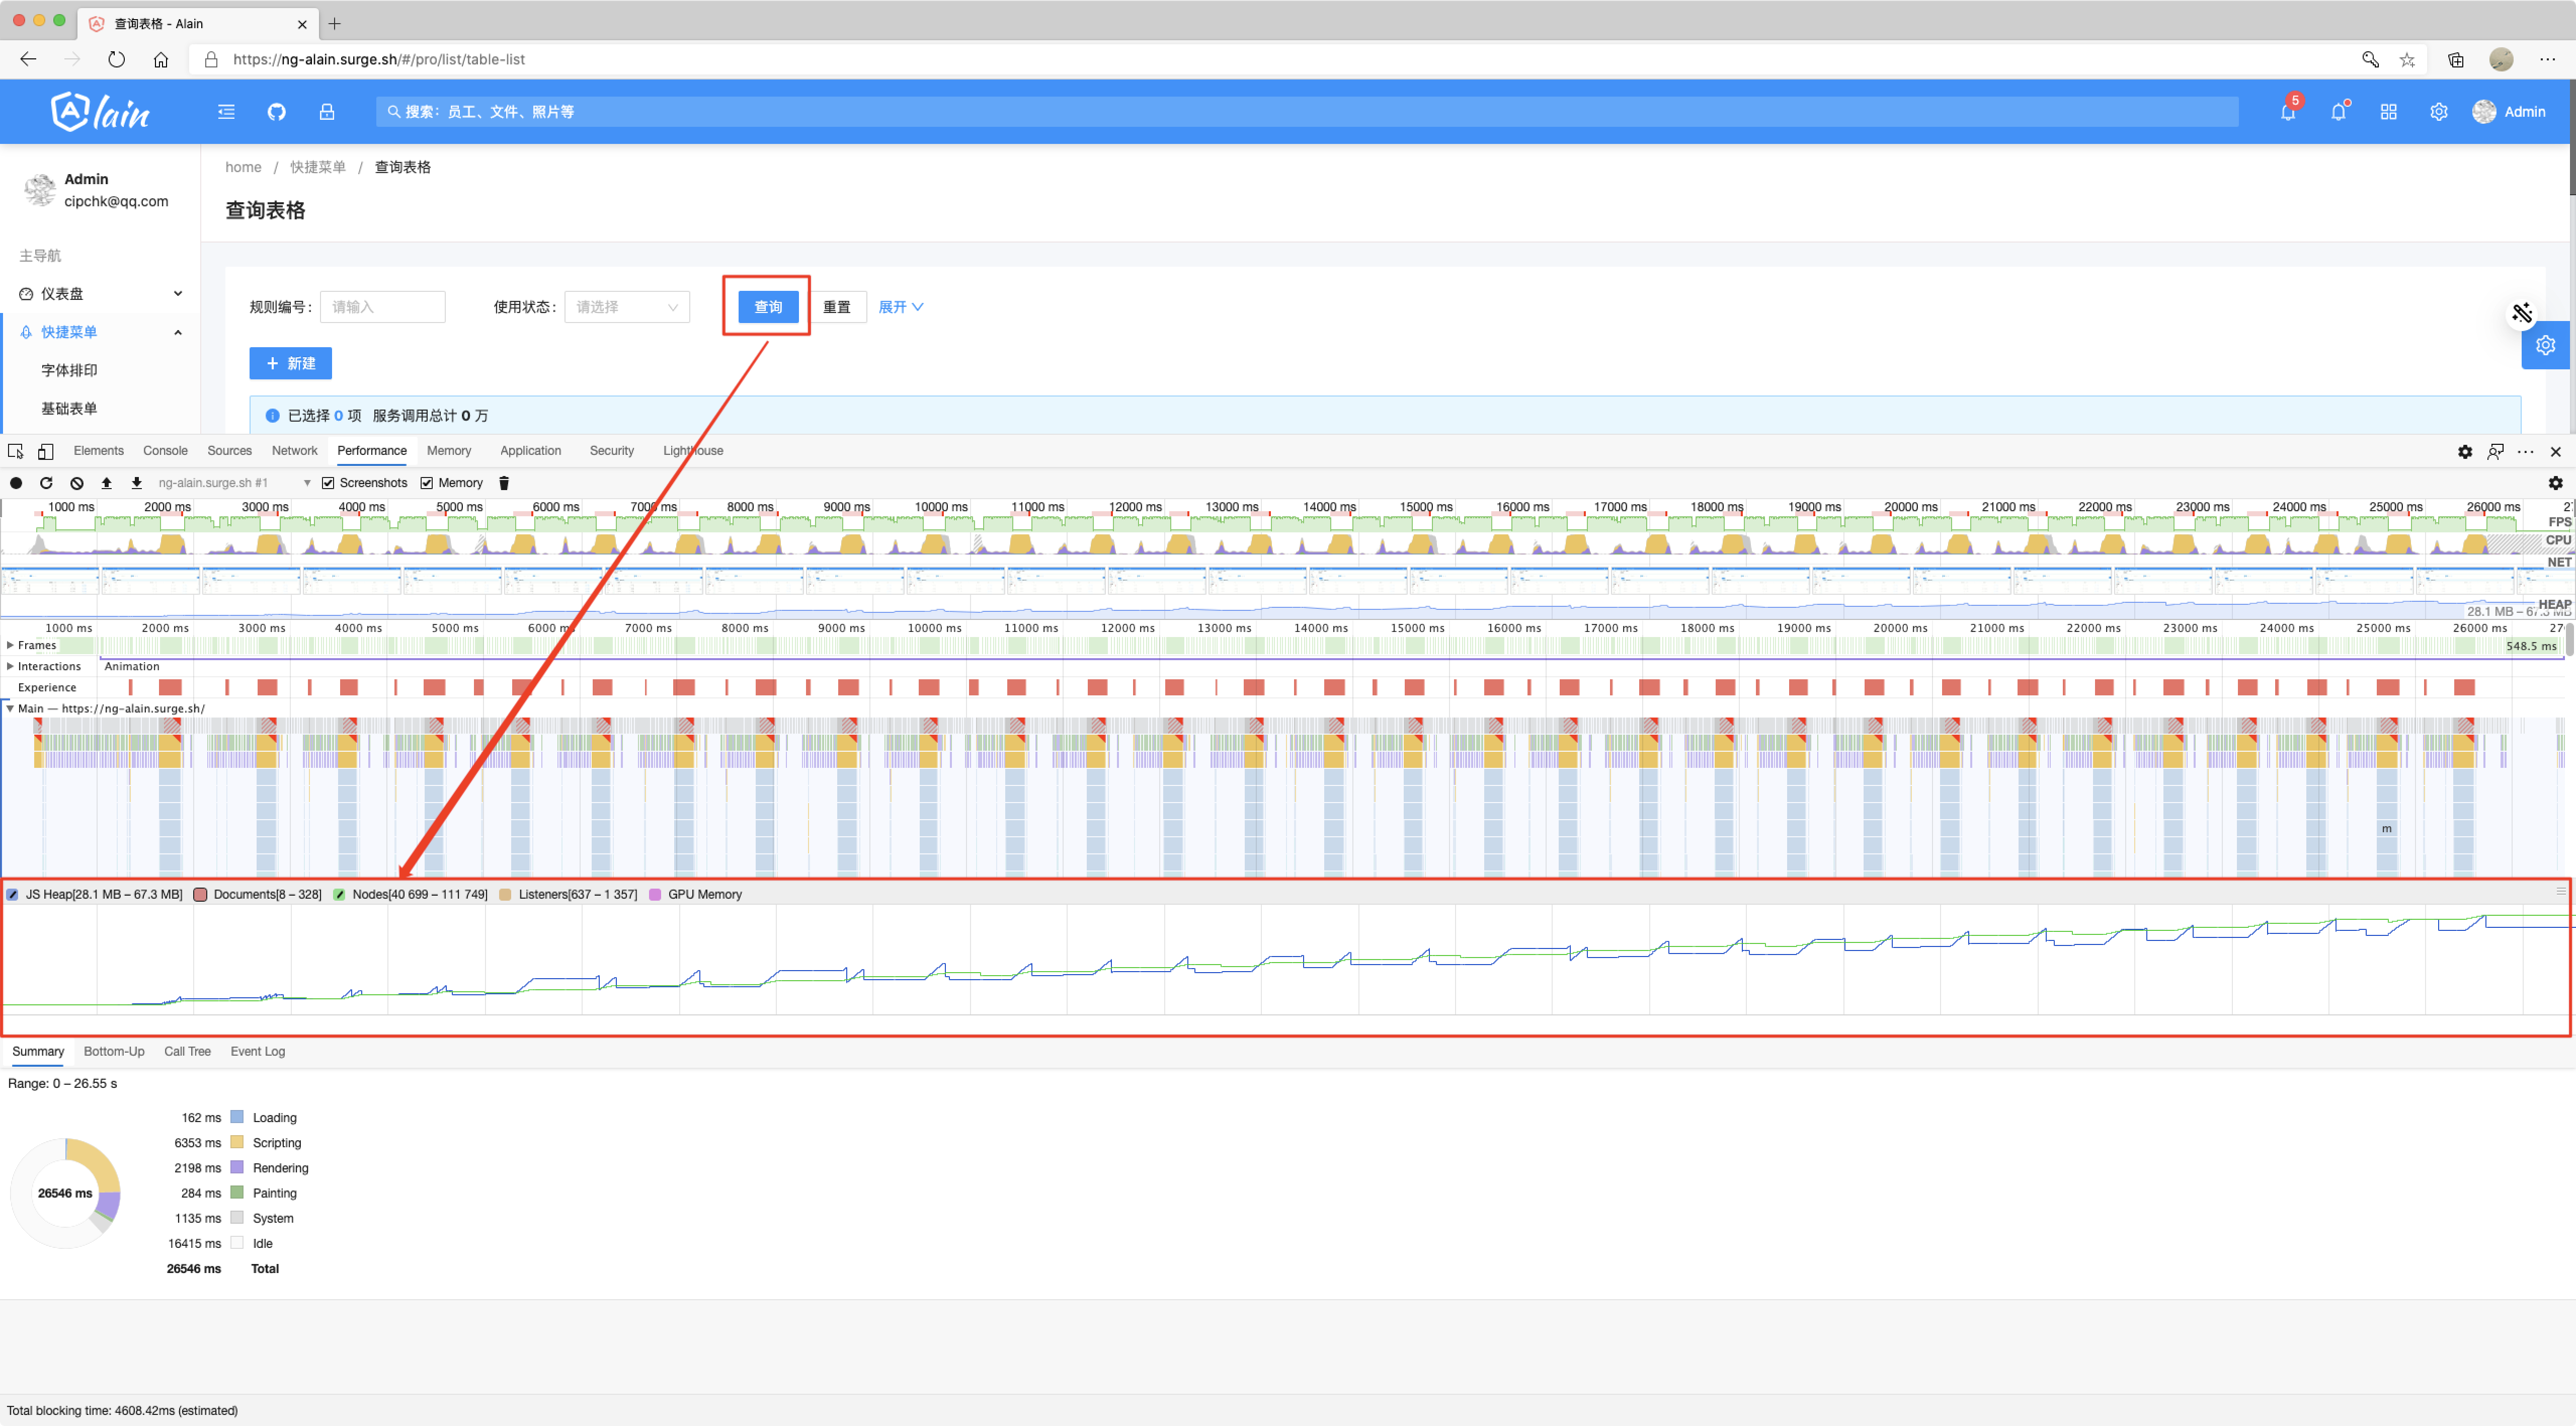Uncheck the Memory checkbox

click(427, 483)
